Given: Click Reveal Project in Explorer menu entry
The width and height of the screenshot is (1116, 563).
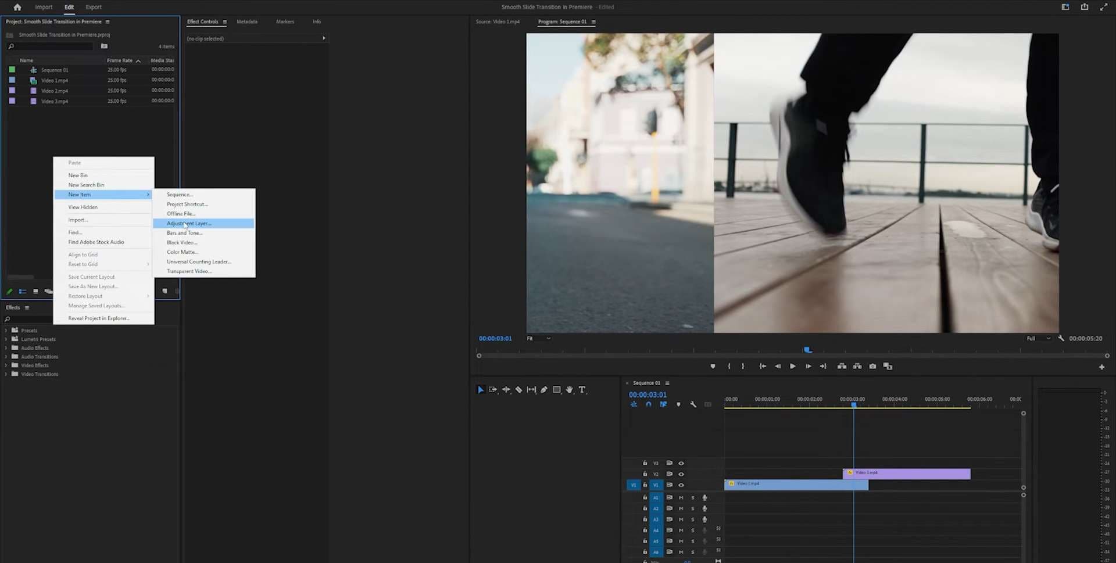Looking at the screenshot, I should pos(103,318).
